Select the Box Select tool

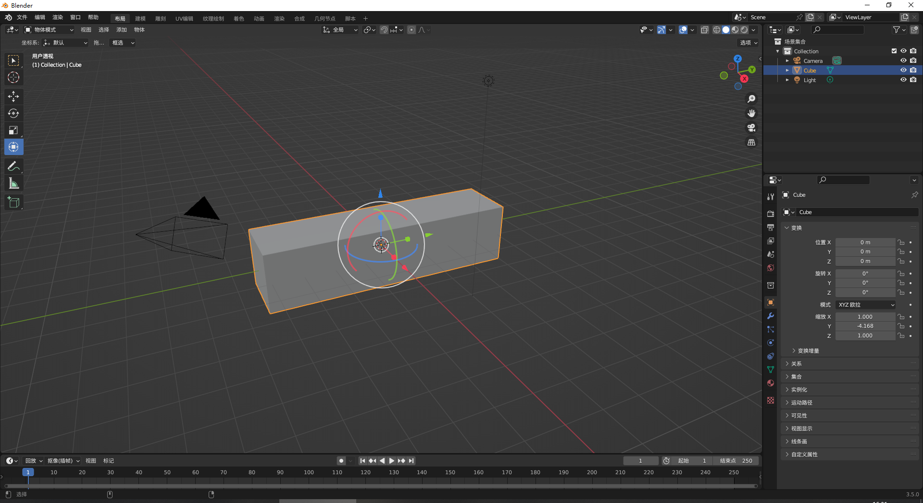13,60
